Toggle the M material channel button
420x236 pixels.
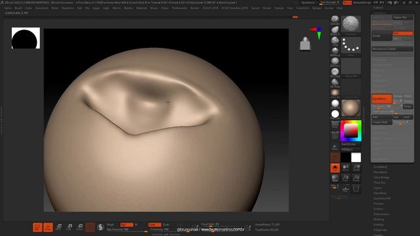point(136,224)
